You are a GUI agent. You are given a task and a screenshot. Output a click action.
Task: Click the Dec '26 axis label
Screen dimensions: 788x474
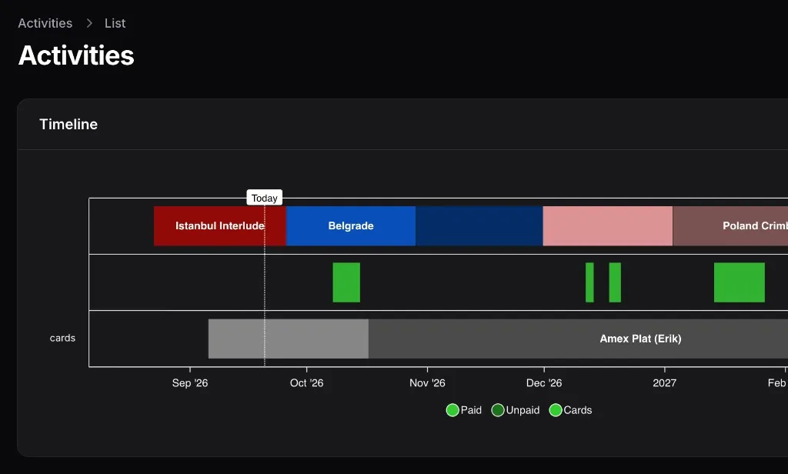pyautogui.click(x=544, y=383)
